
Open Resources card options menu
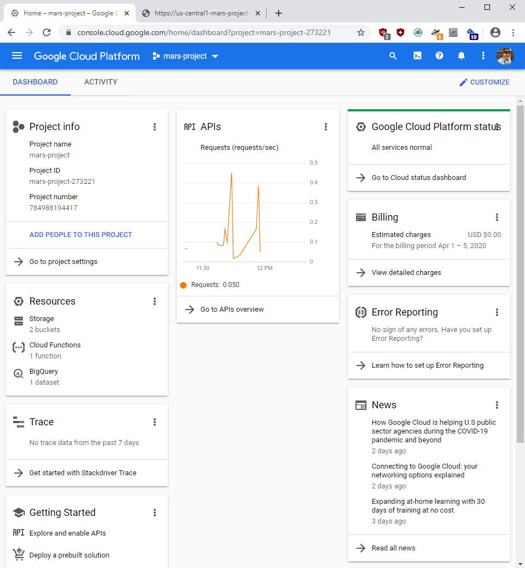[155, 301]
